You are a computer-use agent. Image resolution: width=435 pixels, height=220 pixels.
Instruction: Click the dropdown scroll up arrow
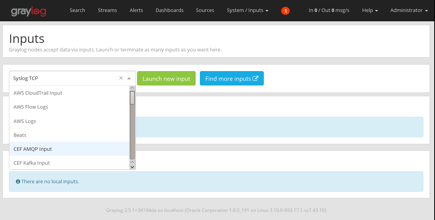pos(132,88)
